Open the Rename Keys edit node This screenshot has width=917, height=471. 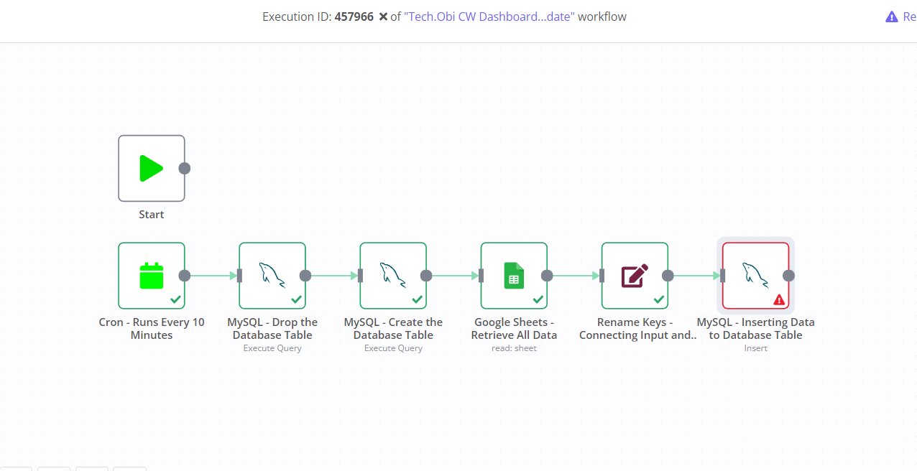coord(635,276)
